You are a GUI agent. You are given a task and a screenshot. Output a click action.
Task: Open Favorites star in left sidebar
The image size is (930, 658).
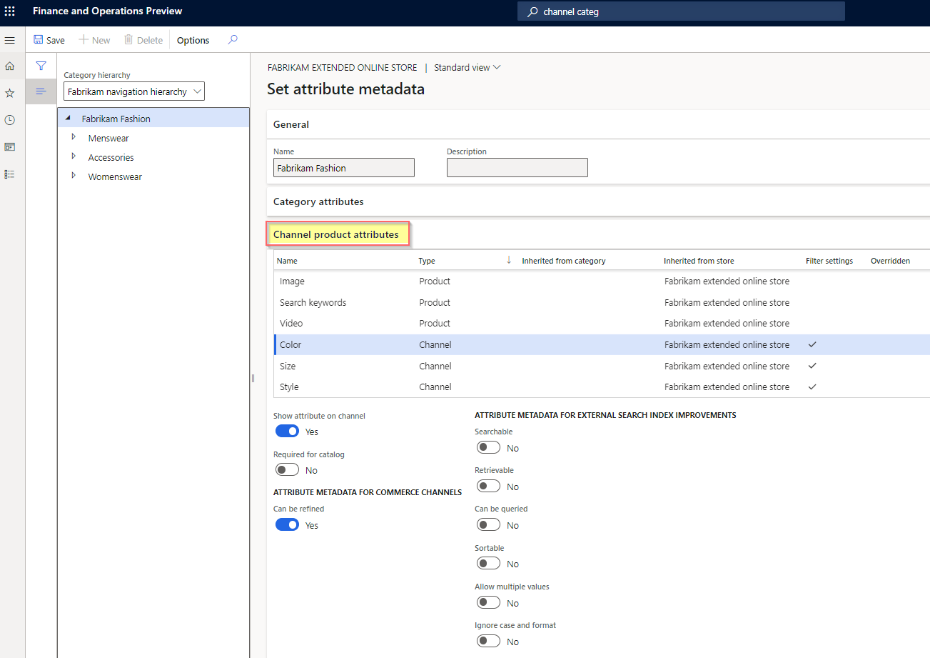[9, 92]
